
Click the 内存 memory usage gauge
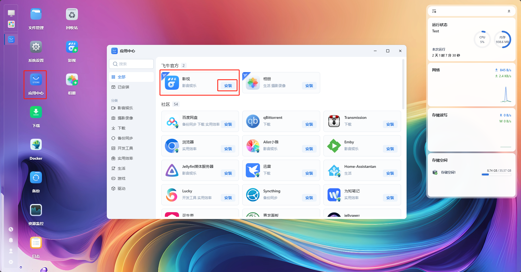[502, 39]
